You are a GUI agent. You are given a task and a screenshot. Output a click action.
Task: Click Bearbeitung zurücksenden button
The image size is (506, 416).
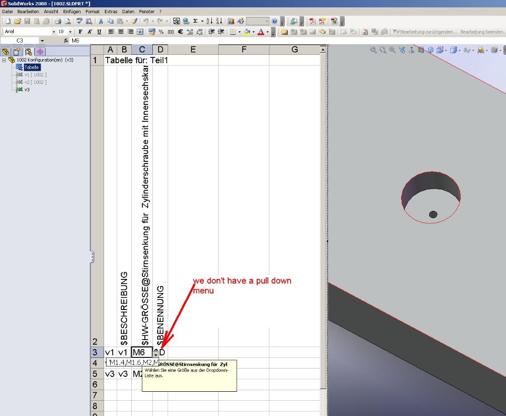pyautogui.click(x=425, y=32)
